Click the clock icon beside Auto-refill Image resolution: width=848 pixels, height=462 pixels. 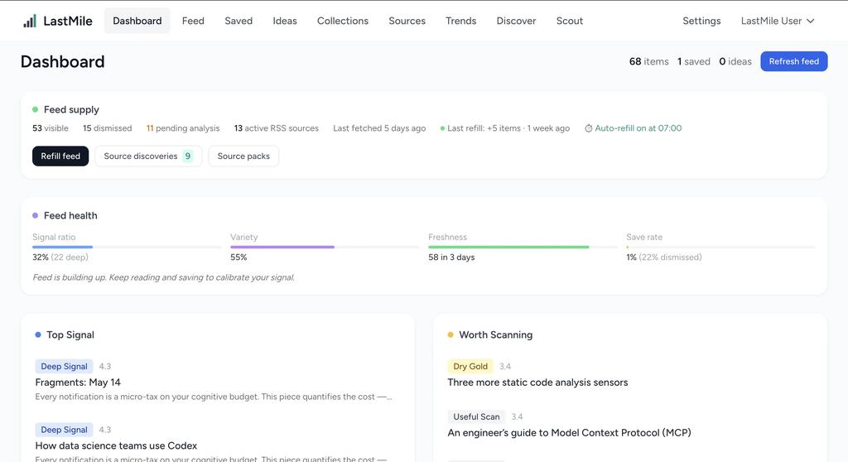coord(589,129)
